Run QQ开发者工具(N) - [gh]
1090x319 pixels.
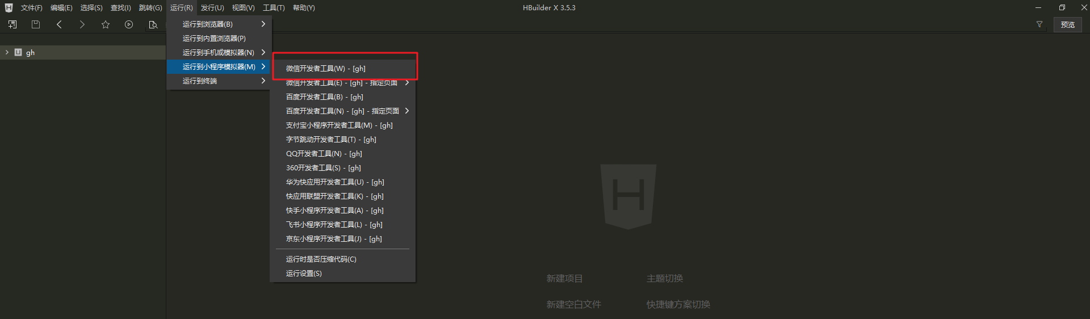pyautogui.click(x=344, y=153)
